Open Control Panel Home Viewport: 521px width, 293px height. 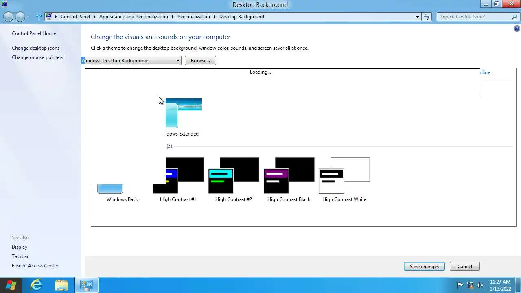(34, 33)
